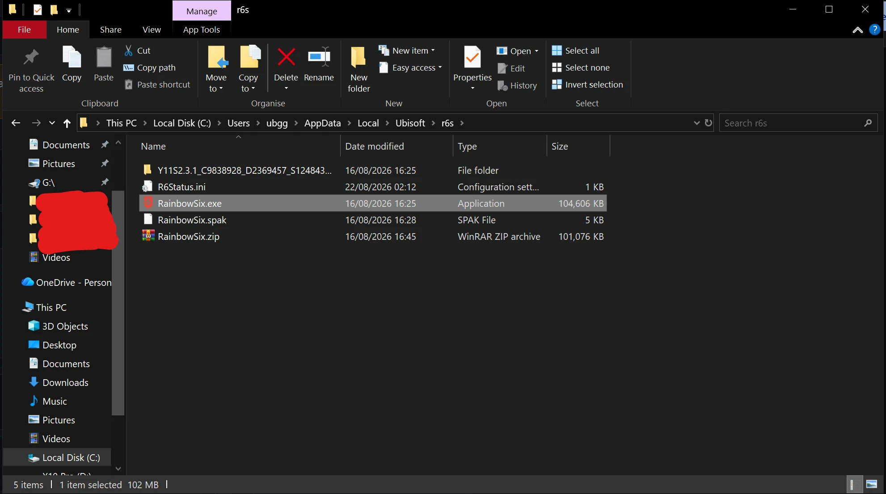Viewport: 886px width, 494px height.
Task: Click the Open ribbon button
Action: click(514, 51)
